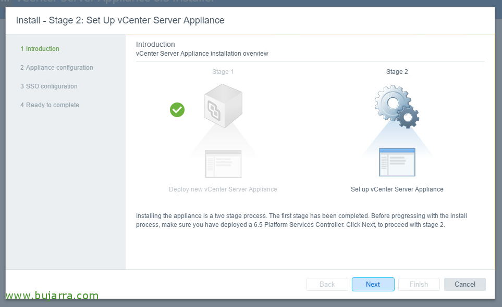
Task: Click the Stage 2 blue window icon
Action: 397,162
